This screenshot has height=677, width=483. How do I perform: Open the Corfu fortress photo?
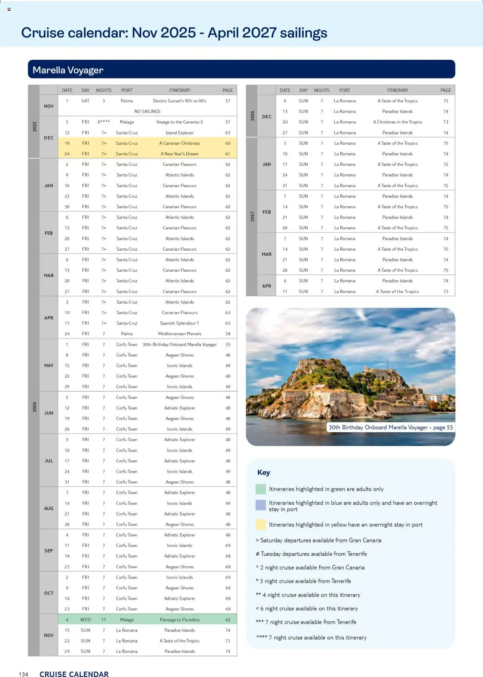350,376
